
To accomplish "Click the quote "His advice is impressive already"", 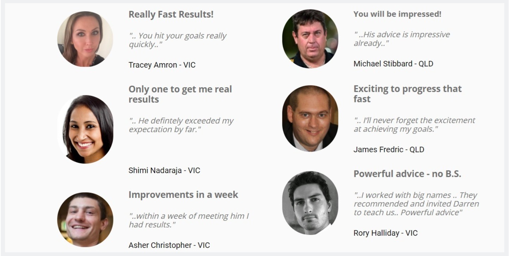I will [x=402, y=39].
